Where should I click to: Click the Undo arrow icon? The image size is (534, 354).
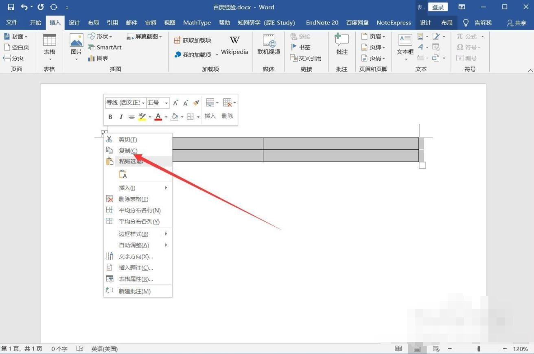pos(24,7)
